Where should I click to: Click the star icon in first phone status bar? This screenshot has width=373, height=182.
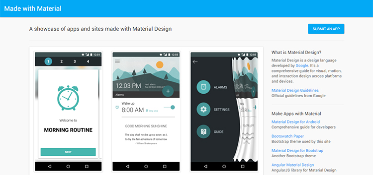coord(83,55)
